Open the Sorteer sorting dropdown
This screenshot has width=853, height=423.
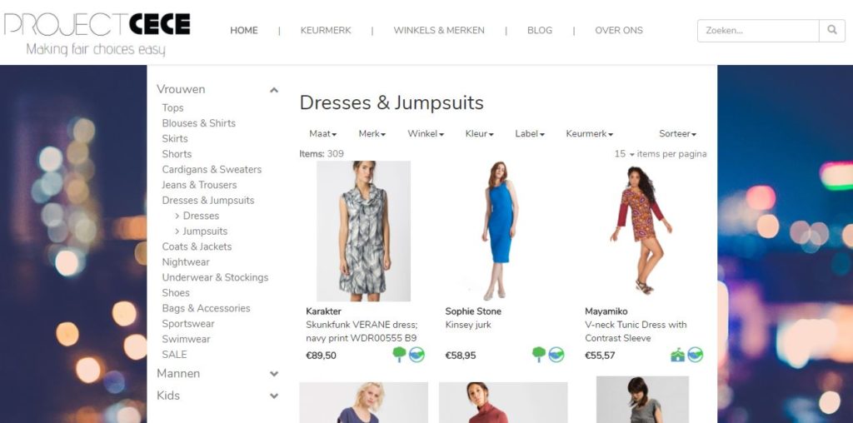[677, 134]
